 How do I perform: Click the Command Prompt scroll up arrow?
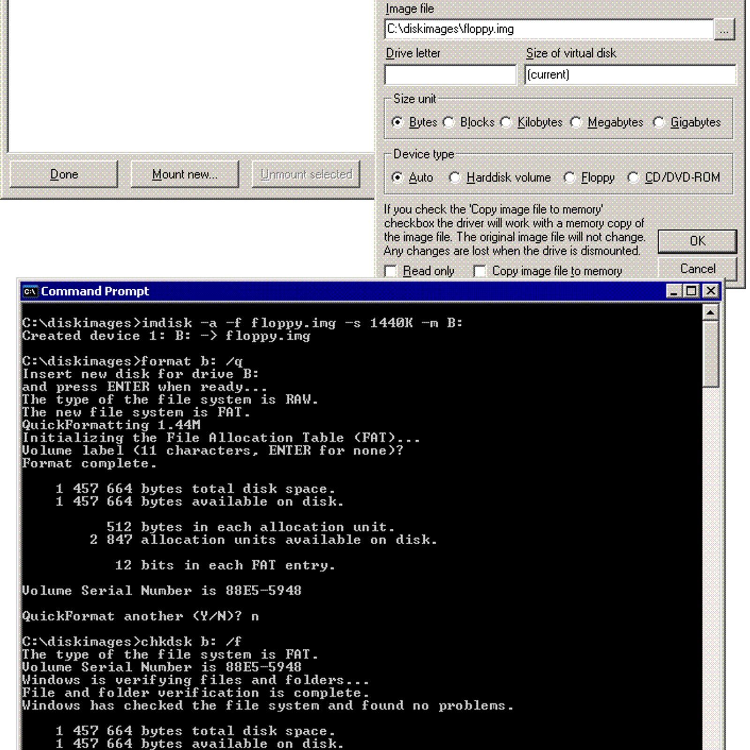pyautogui.click(x=711, y=312)
